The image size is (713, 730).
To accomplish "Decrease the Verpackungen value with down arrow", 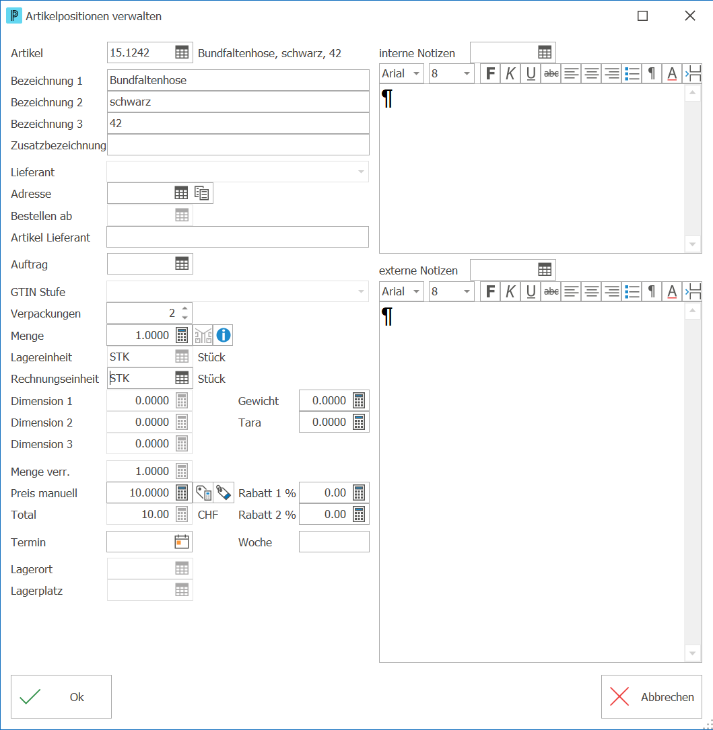I will pyautogui.click(x=185, y=318).
